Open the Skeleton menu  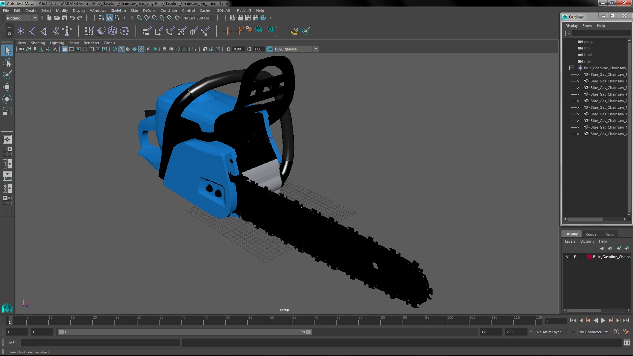(x=118, y=11)
